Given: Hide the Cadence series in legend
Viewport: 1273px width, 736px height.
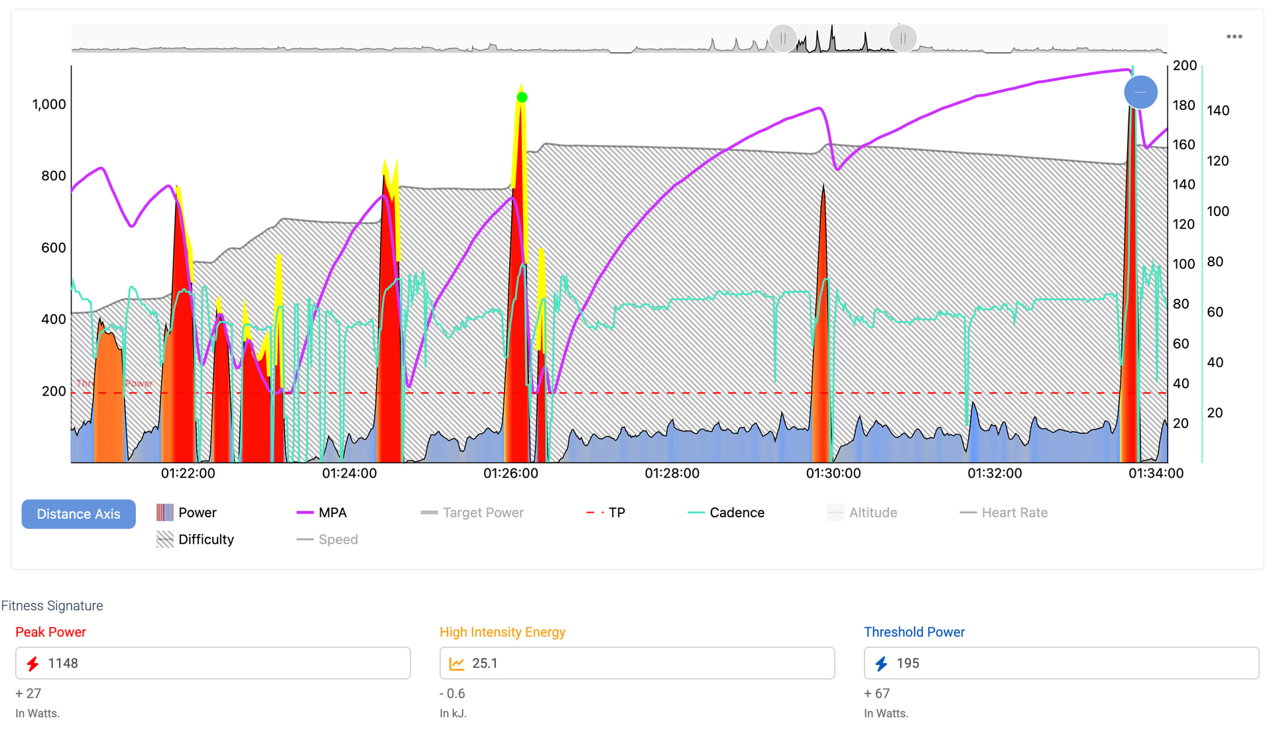Looking at the screenshot, I should 696,513.
